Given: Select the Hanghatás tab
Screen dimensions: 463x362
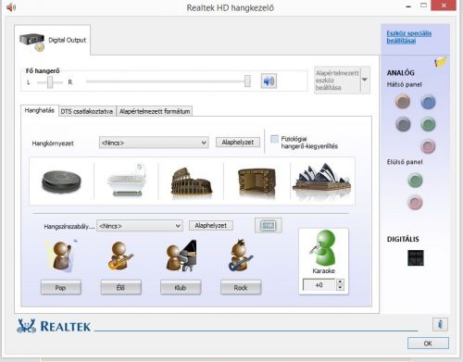Looking at the screenshot, I should click(x=40, y=110).
